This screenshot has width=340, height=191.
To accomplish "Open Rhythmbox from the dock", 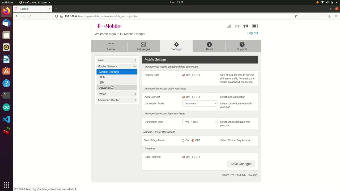I will coord(6,47).
